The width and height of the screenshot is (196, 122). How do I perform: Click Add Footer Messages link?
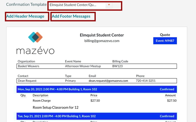[x=71, y=16]
